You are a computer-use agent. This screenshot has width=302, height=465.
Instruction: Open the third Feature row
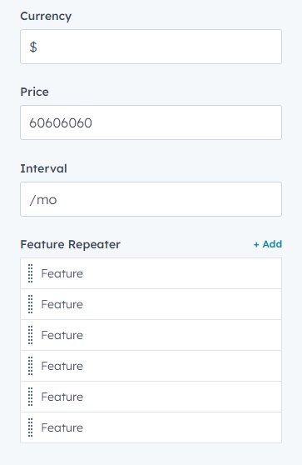tap(151, 335)
